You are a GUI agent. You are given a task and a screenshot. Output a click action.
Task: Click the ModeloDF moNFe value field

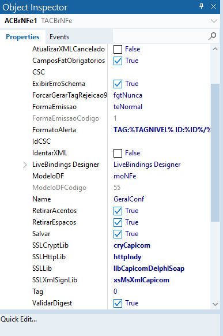[x=159, y=176]
